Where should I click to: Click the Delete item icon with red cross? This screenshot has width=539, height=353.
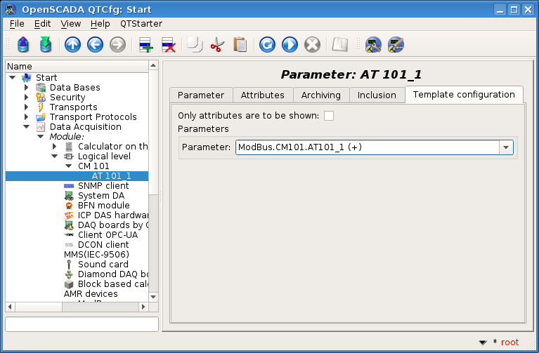pyautogui.click(x=169, y=45)
